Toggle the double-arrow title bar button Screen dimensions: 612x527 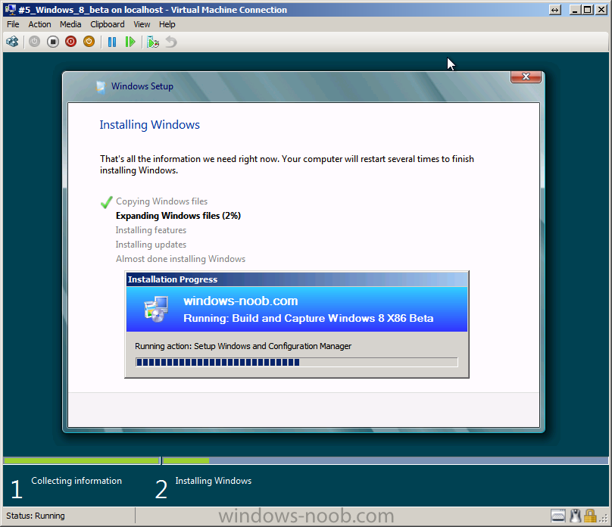tap(554, 10)
